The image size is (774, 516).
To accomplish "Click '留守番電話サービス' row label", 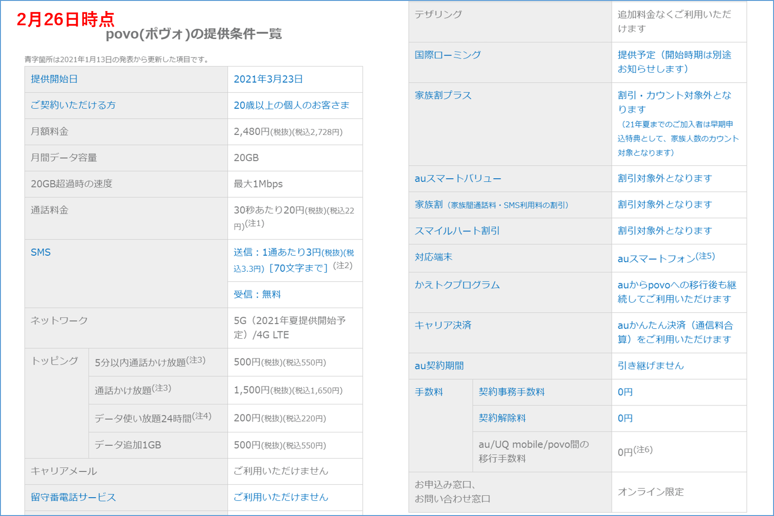I will [x=73, y=497].
